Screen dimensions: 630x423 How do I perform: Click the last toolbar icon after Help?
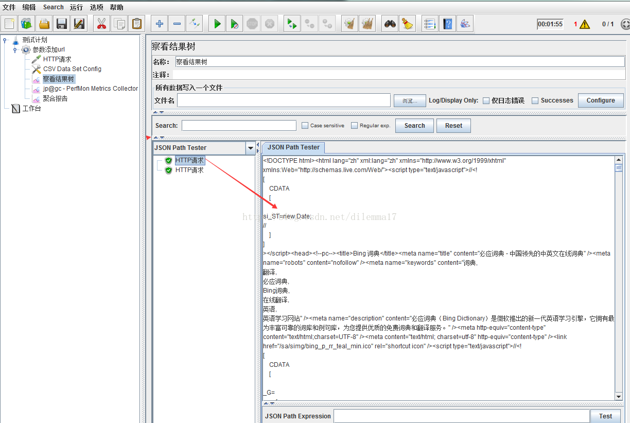(x=465, y=24)
